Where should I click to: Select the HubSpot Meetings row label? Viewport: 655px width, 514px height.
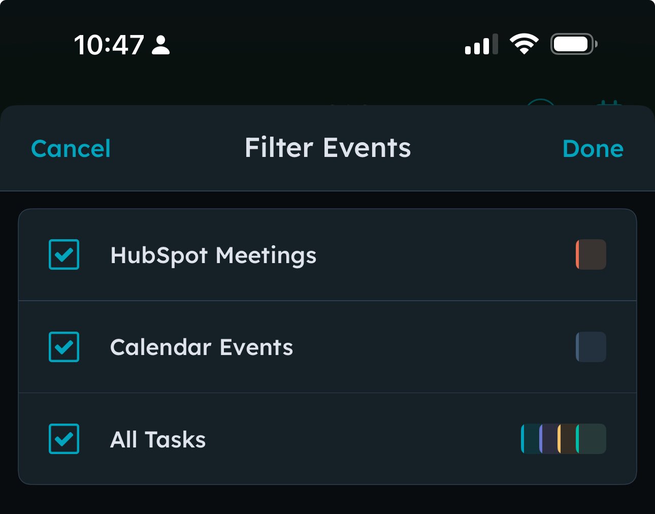pos(213,255)
